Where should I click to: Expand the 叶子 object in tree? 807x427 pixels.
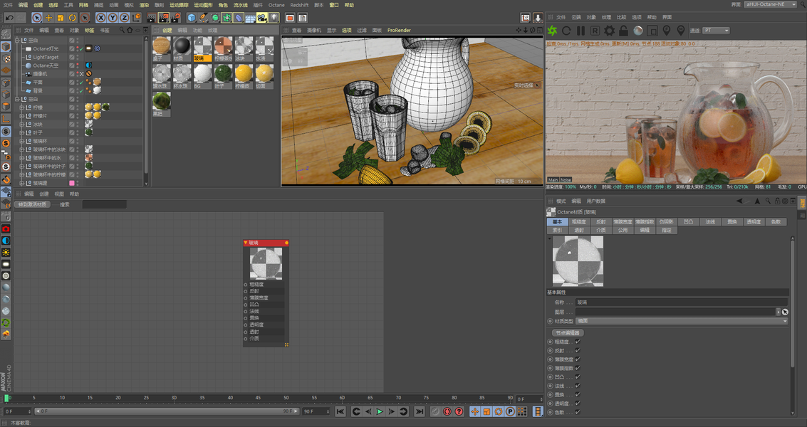pos(21,133)
